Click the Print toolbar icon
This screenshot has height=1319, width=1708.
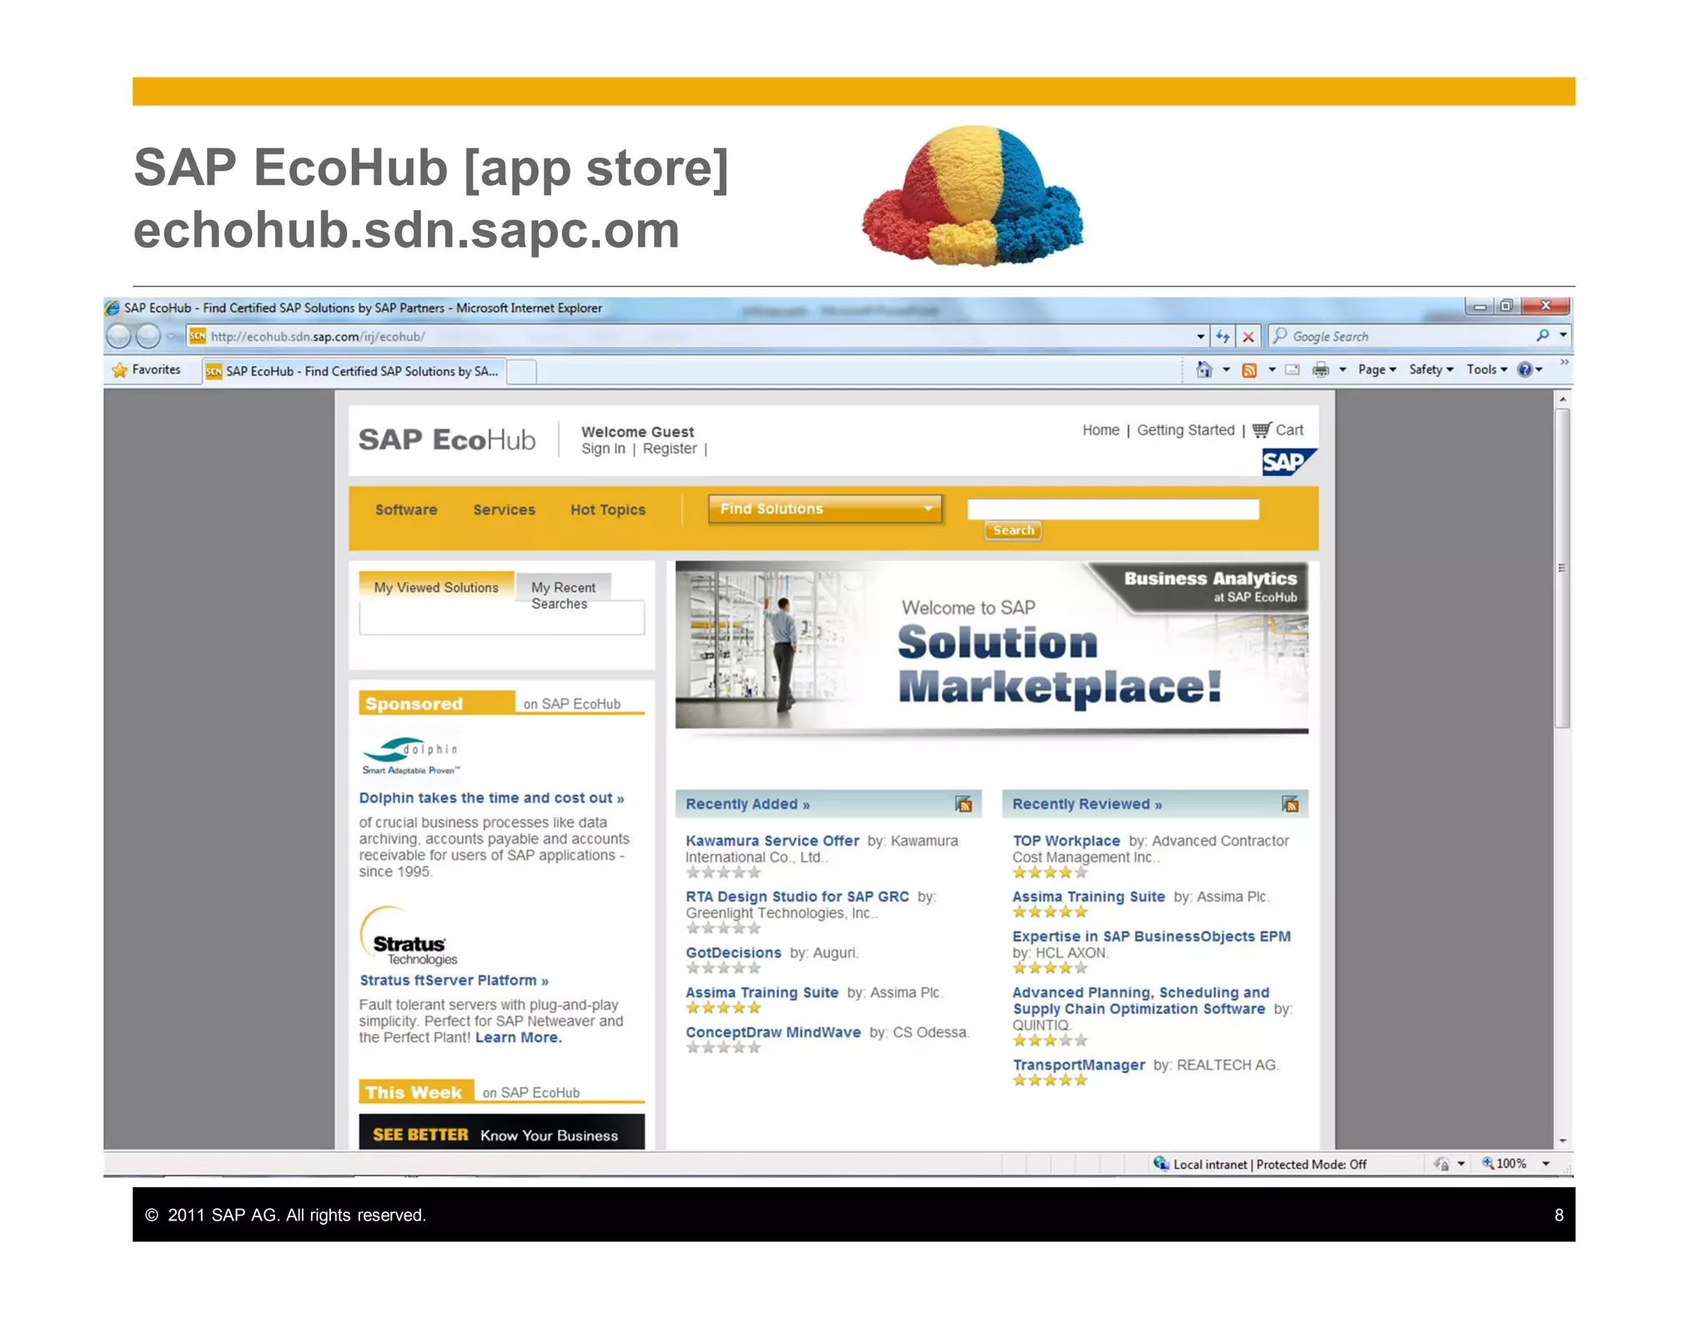tap(1320, 369)
